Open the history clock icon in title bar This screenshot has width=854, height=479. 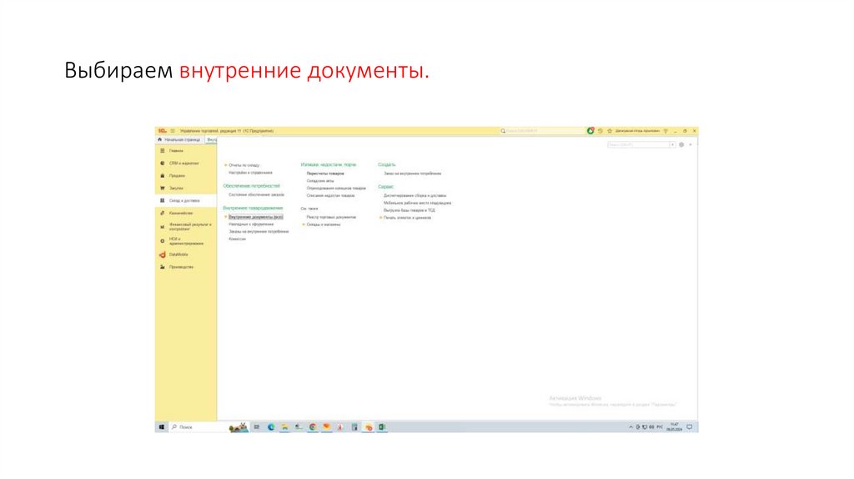(600, 131)
